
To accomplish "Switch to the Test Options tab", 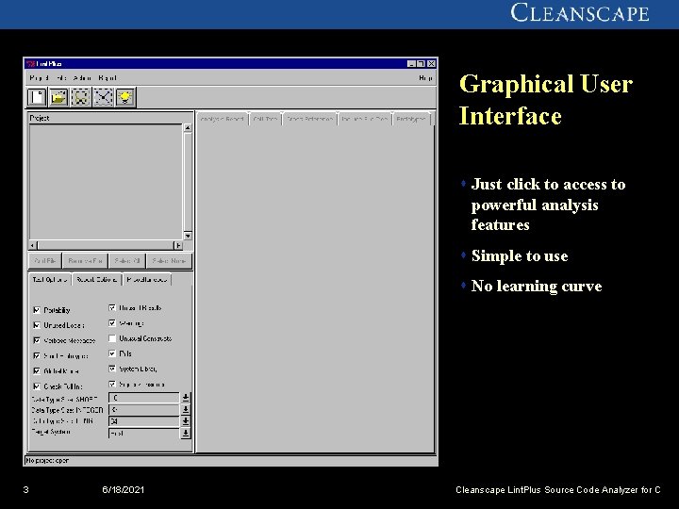I will tap(50, 280).
